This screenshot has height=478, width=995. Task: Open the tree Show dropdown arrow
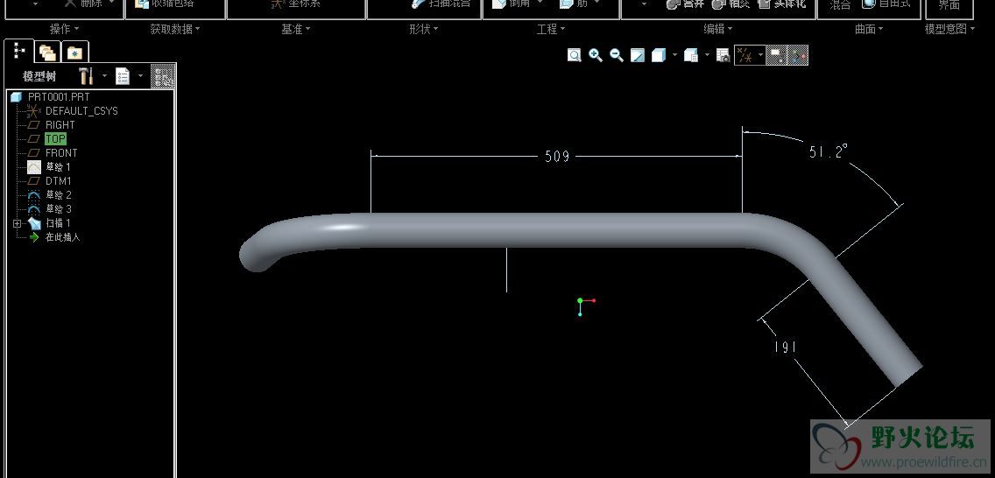140,76
